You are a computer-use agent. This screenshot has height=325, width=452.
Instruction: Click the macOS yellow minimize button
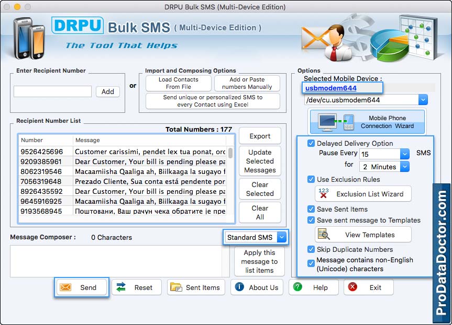pyautogui.click(x=17, y=7)
